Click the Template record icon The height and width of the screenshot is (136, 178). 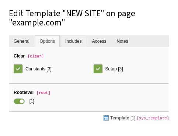pyautogui.click(x=106, y=118)
